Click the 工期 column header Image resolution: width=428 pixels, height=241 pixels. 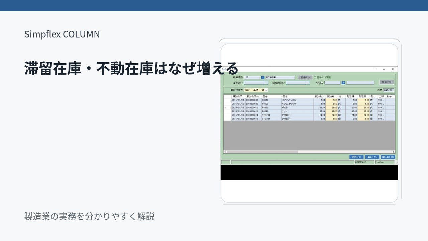click(381, 96)
